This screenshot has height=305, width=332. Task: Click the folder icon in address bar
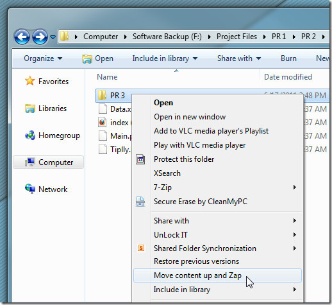[64, 37]
